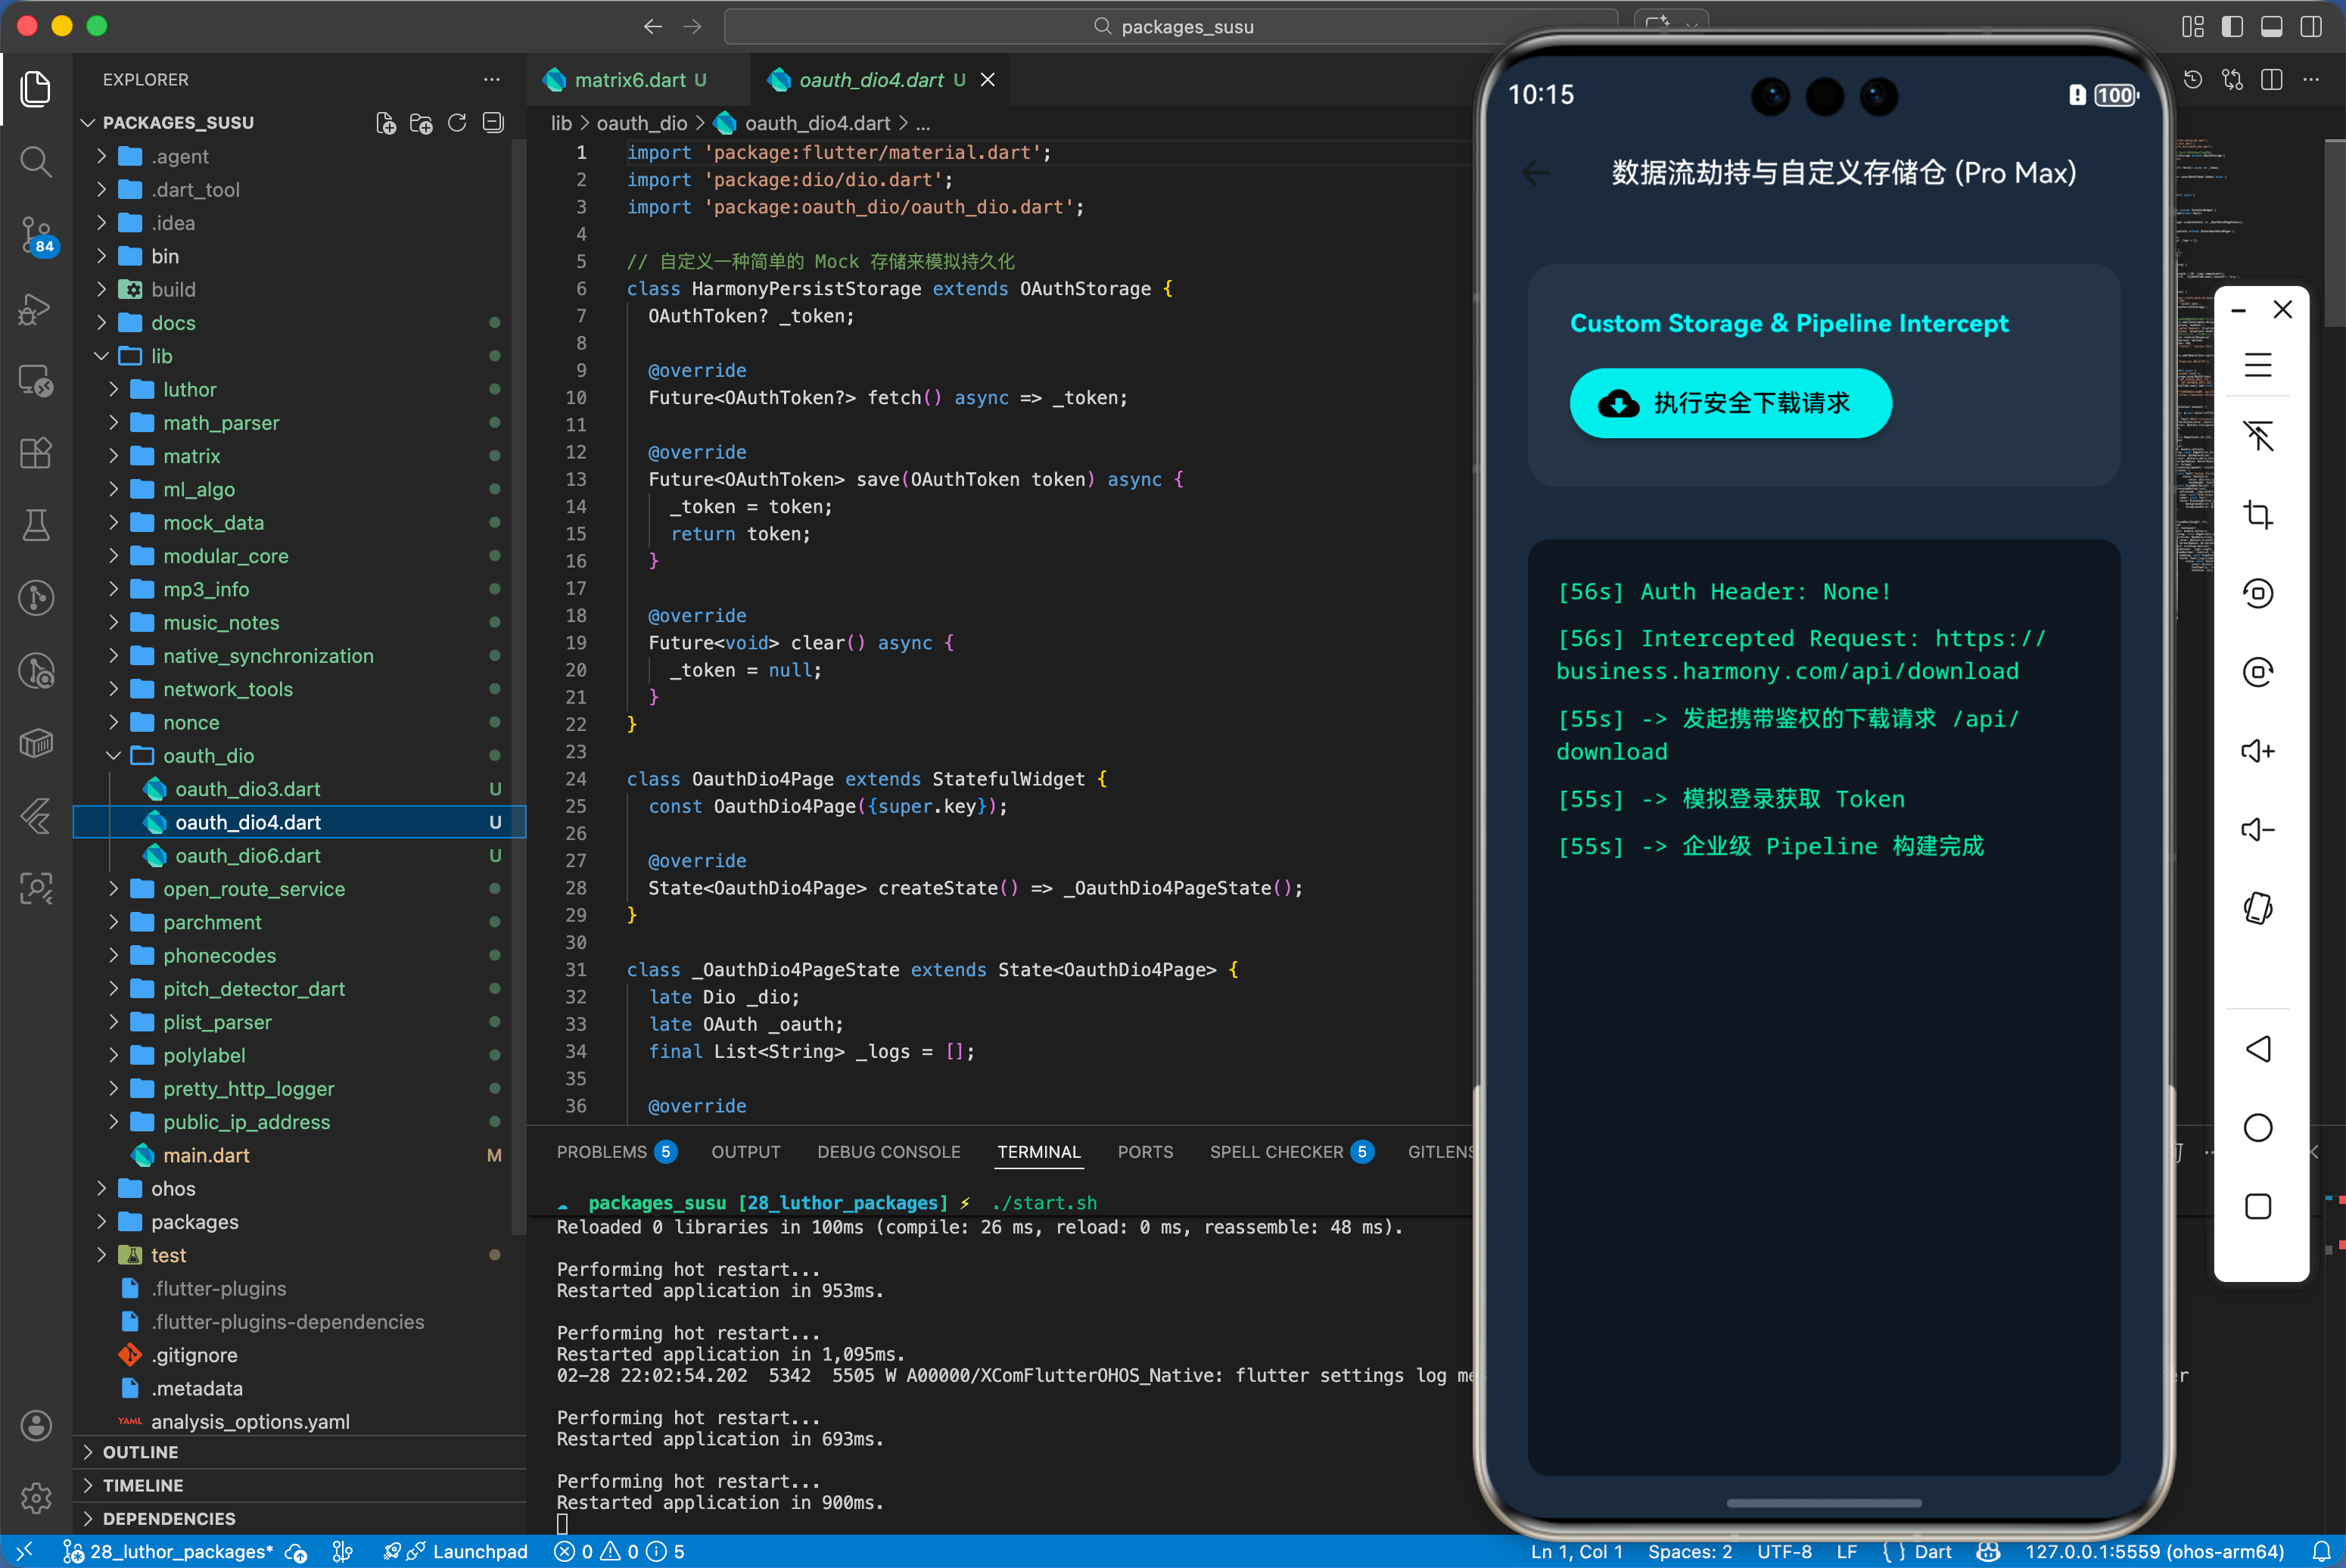2346x1568 pixels.
Task: Expand the OUTLINE section
Action: click(140, 1452)
